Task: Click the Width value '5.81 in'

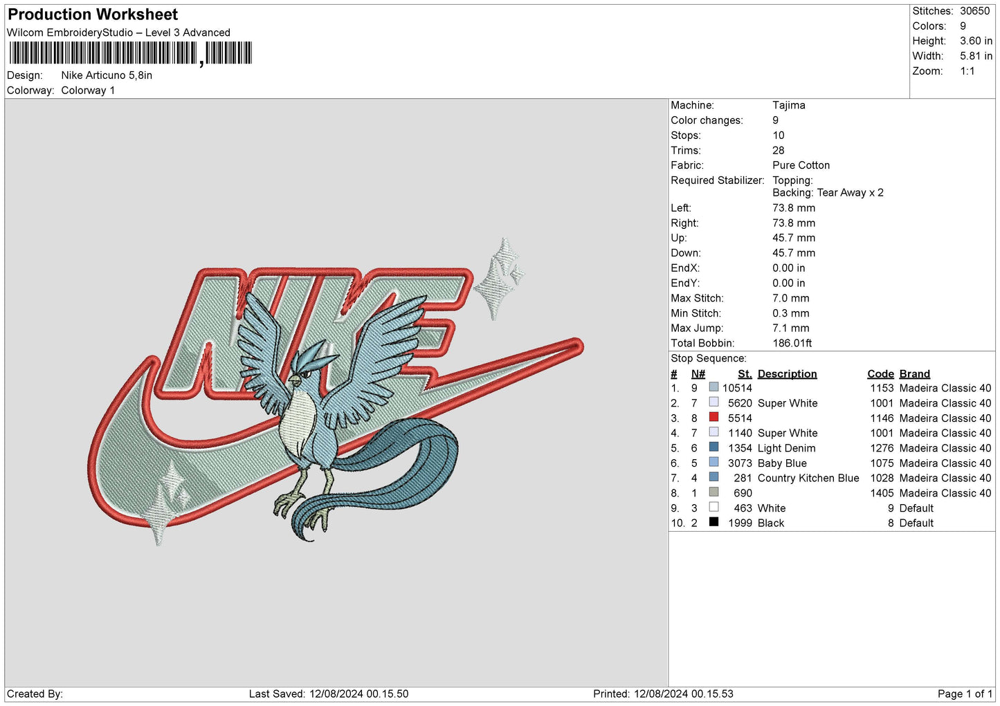Action: (976, 56)
